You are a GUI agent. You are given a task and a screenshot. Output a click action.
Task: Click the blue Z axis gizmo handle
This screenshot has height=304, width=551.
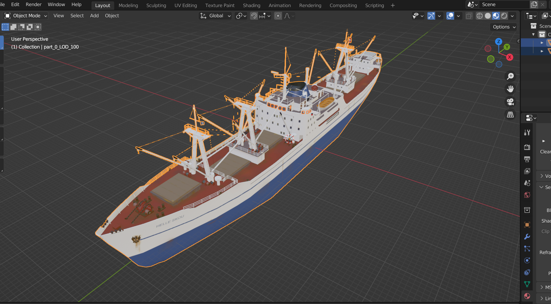coord(498,41)
